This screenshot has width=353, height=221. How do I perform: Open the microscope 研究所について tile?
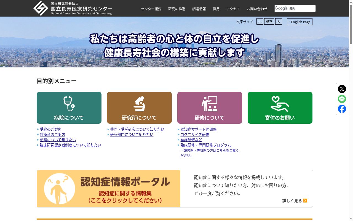tap(139, 108)
